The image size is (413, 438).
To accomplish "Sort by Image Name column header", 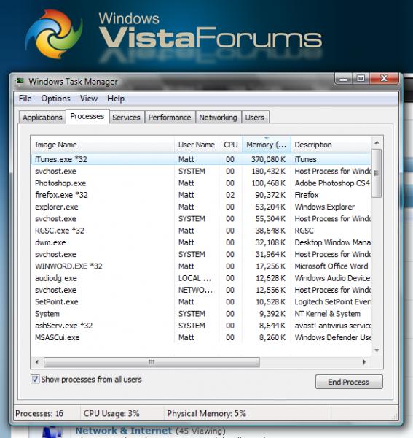I will point(103,145).
